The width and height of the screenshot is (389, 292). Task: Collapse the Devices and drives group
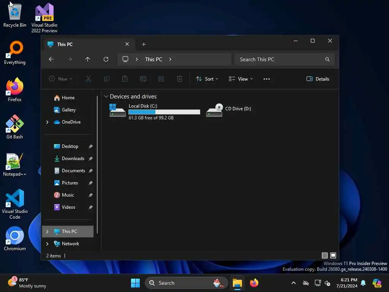[x=106, y=96]
